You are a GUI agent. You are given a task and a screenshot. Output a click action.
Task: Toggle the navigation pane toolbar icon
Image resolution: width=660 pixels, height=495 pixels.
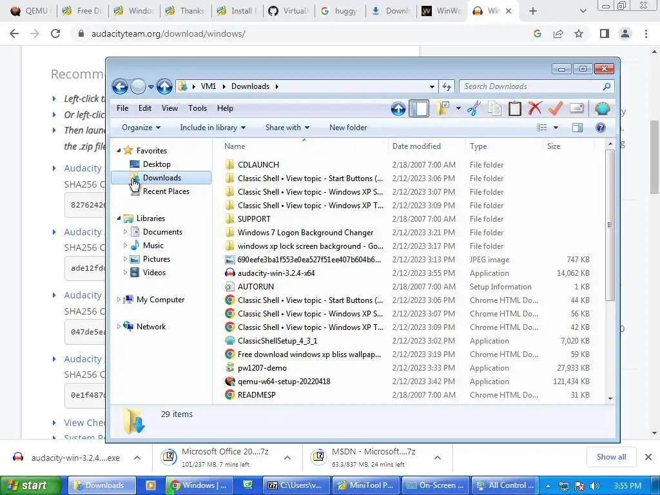point(419,108)
